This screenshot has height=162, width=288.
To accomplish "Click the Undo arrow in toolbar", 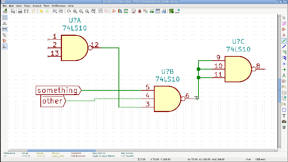I will pos(41,11).
